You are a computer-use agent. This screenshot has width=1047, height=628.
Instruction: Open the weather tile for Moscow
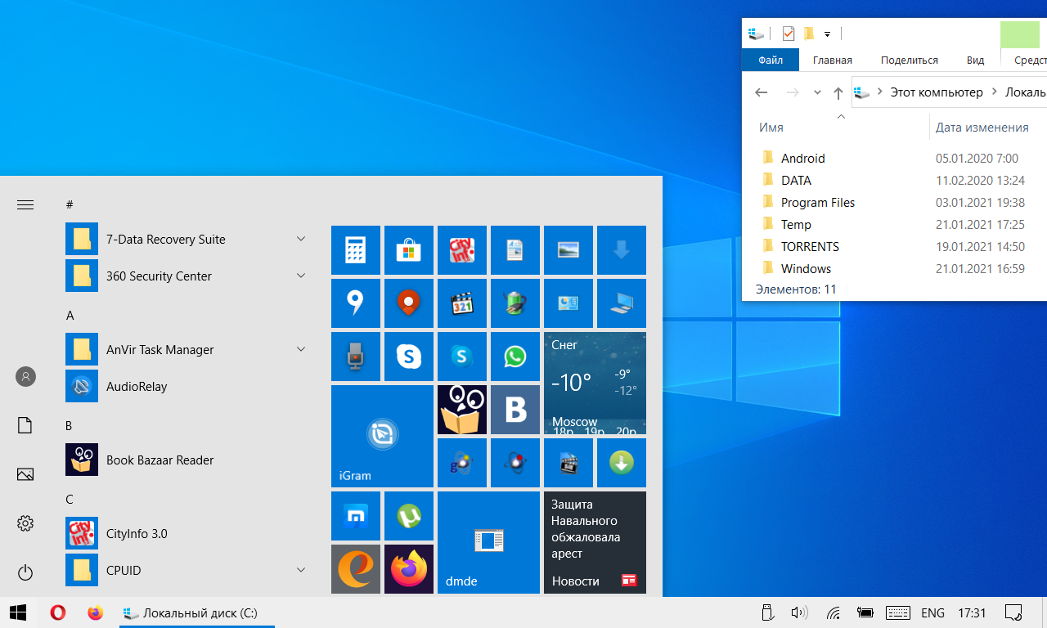click(595, 383)
